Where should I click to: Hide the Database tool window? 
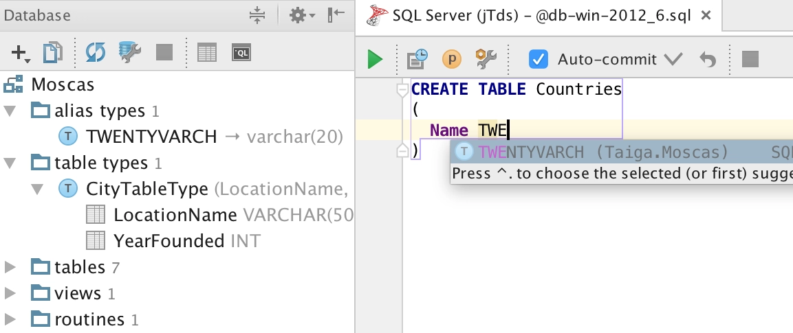pyautogui.click(x=336, y=15)
